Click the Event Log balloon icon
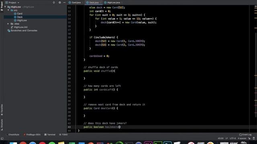Image resolution: width=257 pixels, height=144 pixels. coord(241,135)
